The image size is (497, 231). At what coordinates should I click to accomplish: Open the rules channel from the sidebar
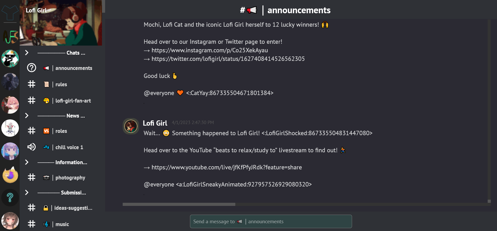coord(61,84)
